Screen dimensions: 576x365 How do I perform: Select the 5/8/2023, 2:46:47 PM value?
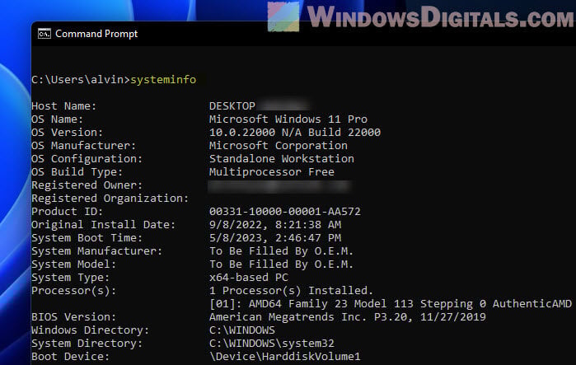[274, 238]
